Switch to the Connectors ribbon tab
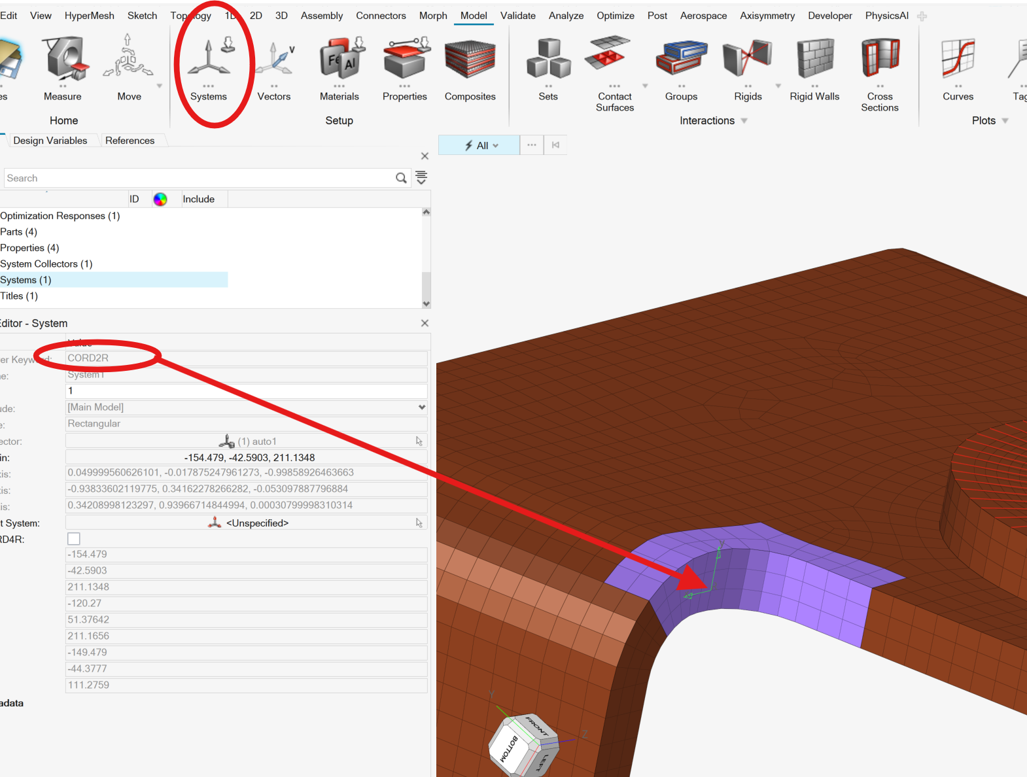Screen dimensions: 1027x777 tap(381, 16)
